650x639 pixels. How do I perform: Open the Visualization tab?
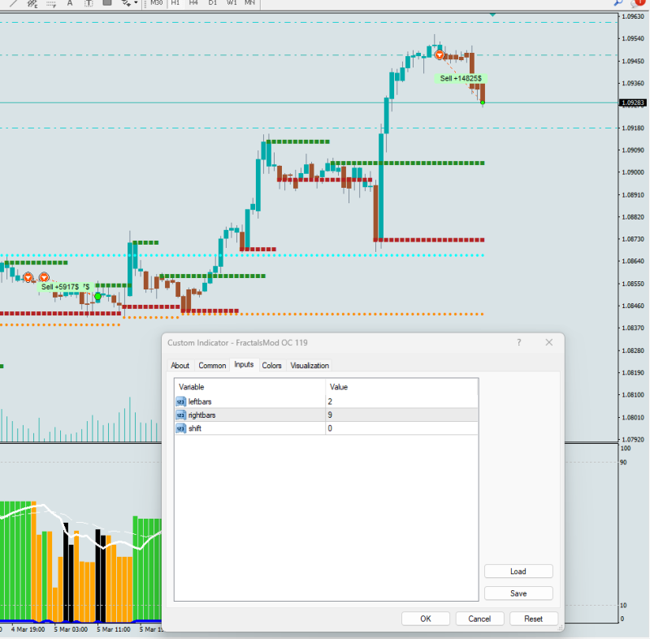pyautogui.click(x=310, y=365)
